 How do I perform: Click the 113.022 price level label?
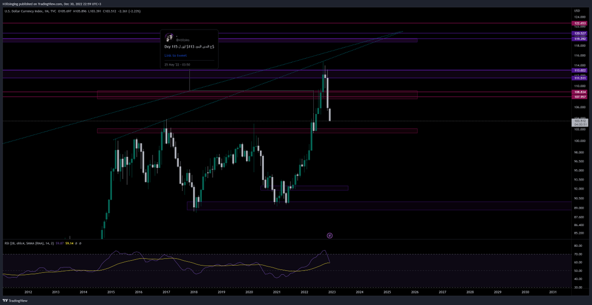(580, 71)
